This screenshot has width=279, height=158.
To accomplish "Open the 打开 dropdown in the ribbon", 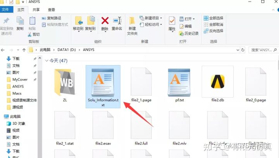I will tap(187, 19).
